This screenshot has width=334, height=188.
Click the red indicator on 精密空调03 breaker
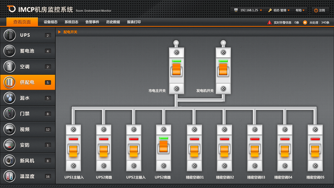(255, 138)
